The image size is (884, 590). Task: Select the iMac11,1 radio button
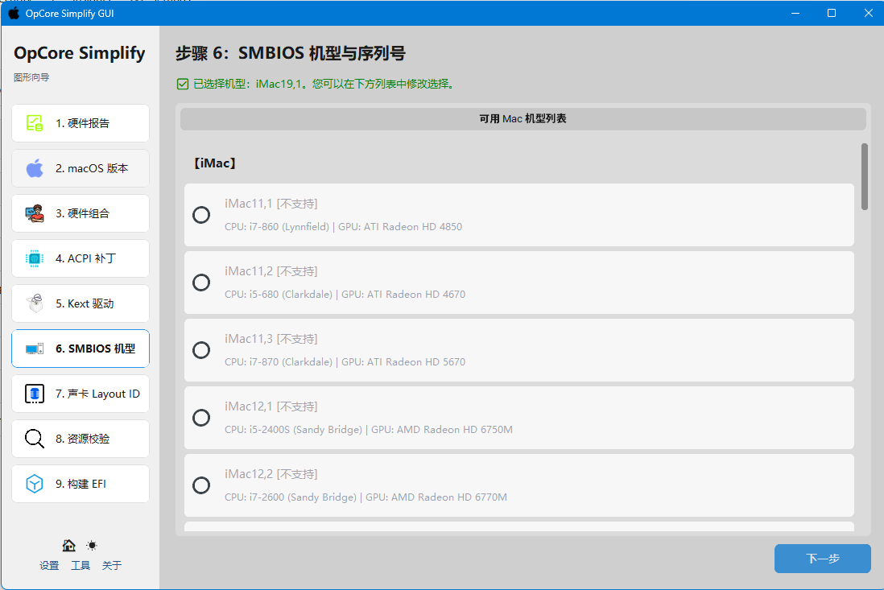point(201,215)
